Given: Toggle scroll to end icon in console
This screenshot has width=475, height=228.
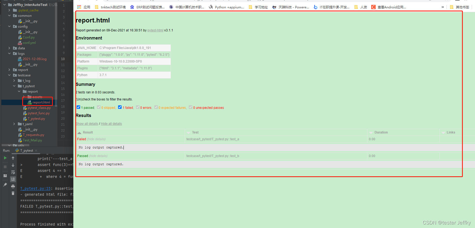Looking at the screenshot, I should pos(13,179).
